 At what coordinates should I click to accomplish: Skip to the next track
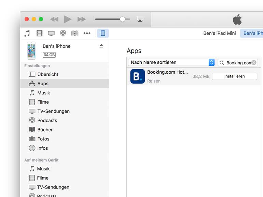point(81,19)
